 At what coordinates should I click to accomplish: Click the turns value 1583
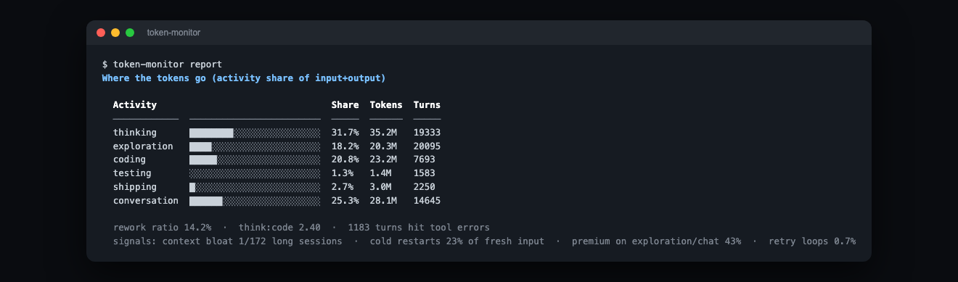click(x=425, y=173)
